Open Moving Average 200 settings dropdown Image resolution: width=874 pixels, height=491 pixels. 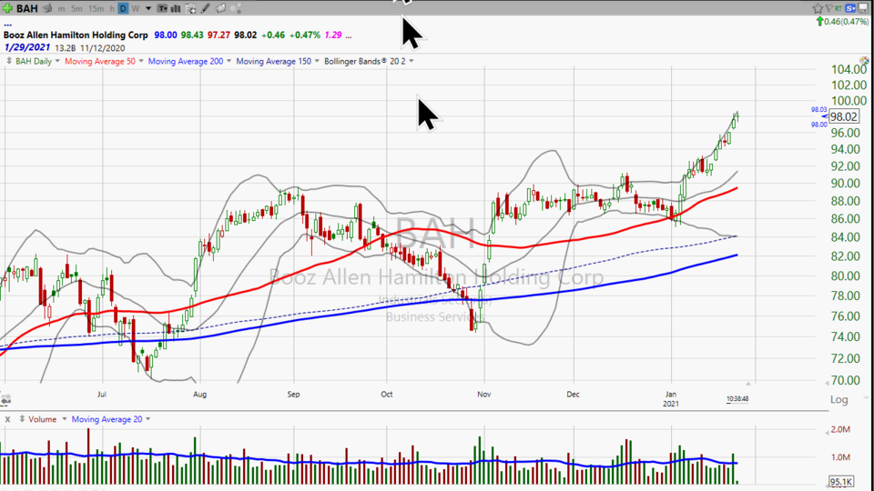229,61
